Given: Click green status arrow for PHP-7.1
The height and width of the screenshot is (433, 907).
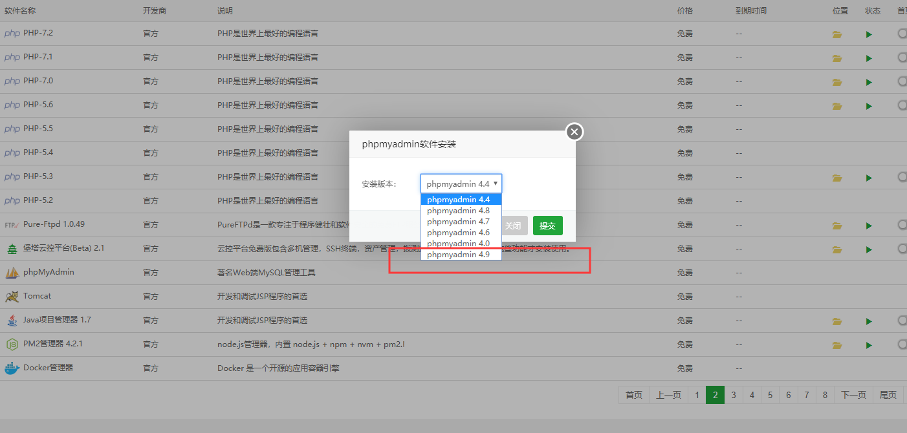Looking at the screenshot, I should coord(869,58).
